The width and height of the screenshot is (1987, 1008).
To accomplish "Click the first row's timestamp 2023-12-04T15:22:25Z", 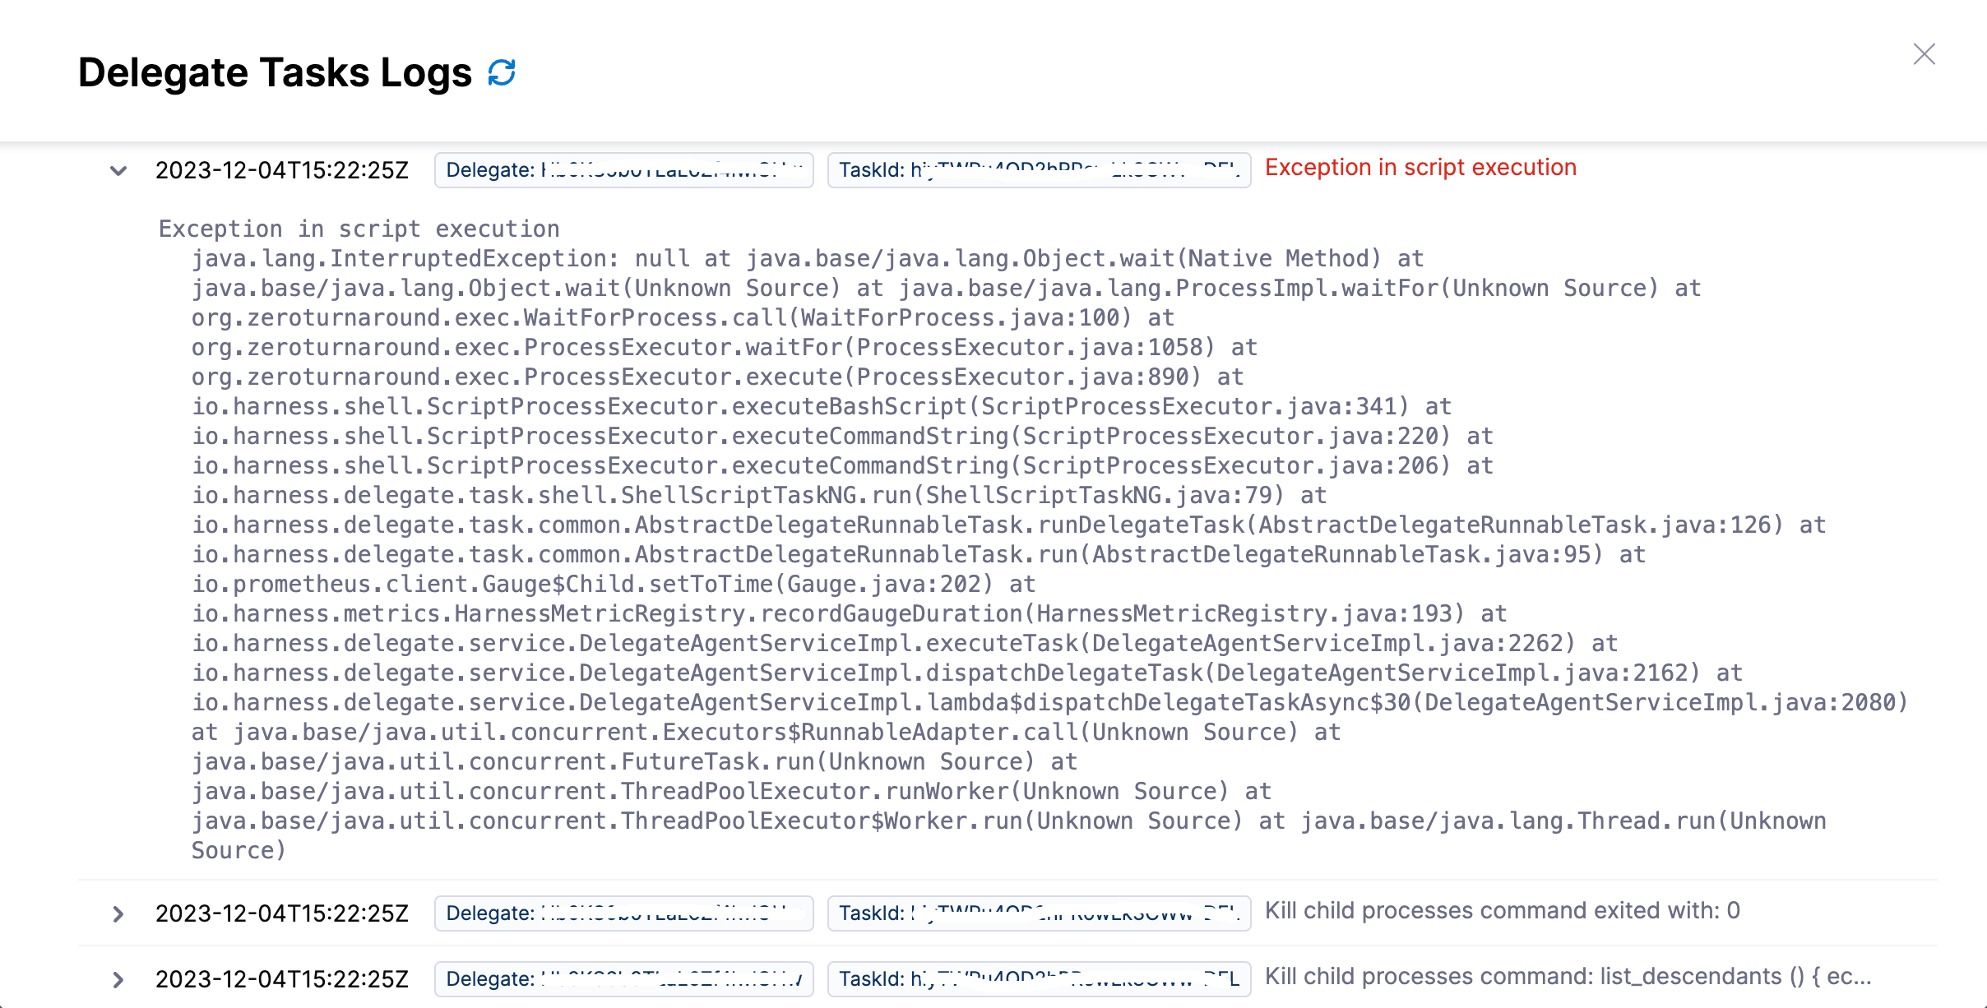I will pyautogui.click(x=282, y=170).
